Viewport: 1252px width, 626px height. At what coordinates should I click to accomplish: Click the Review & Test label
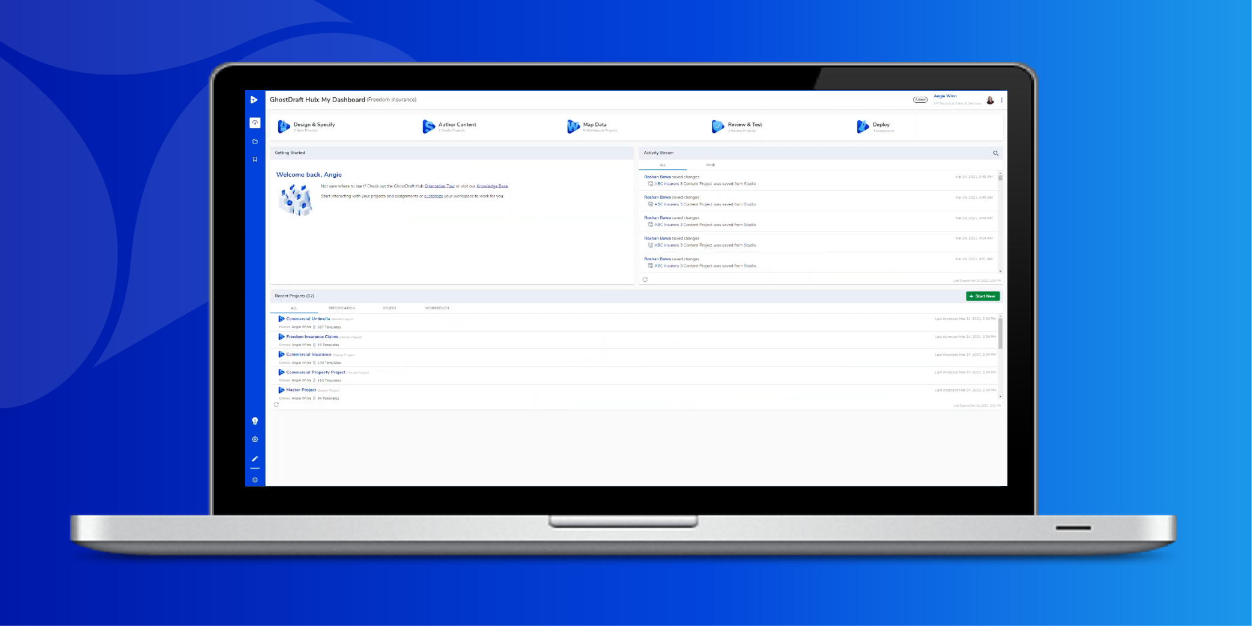[x=745, y=124]
